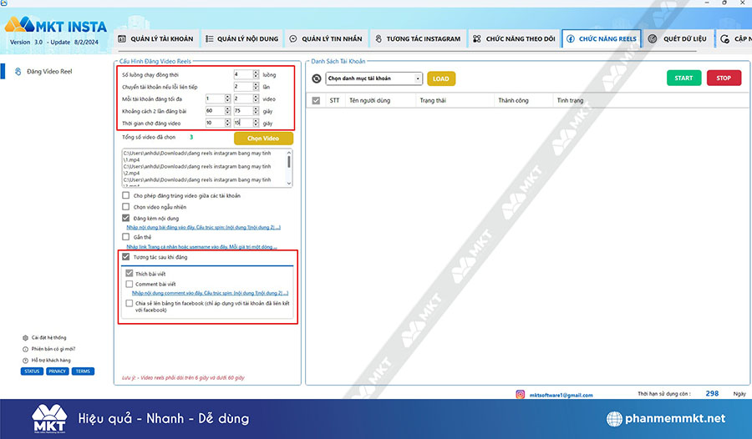Click the mktsoftware1@gmail.com link
Screen dimensions: 752x439
tap(561, 396)
